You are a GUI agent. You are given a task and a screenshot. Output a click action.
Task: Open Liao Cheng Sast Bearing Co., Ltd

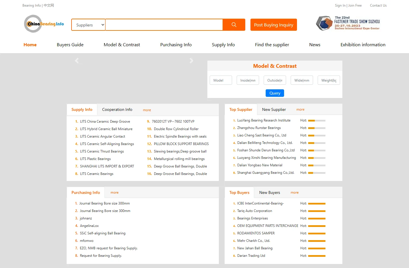point(262,135)
